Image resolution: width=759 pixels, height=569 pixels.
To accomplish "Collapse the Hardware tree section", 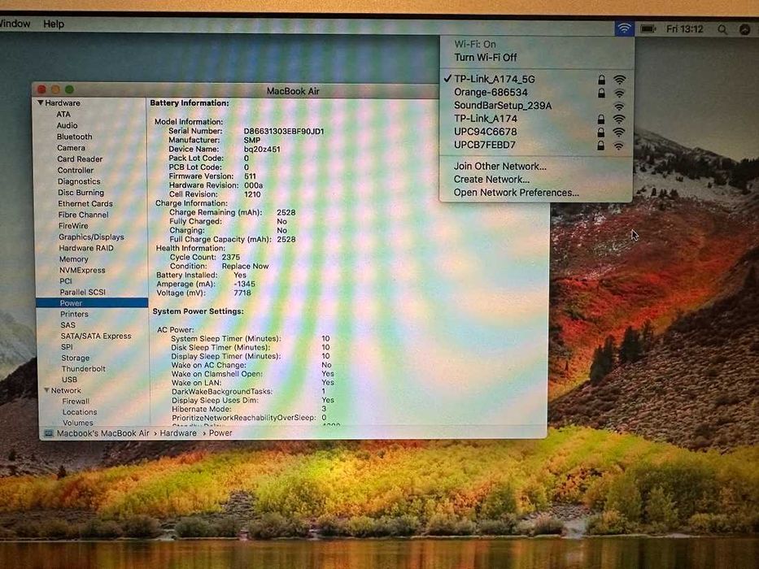I will click(41, 103).
